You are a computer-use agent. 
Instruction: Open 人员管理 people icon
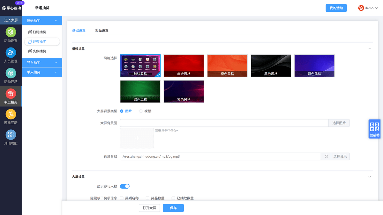tap(11, 53)
